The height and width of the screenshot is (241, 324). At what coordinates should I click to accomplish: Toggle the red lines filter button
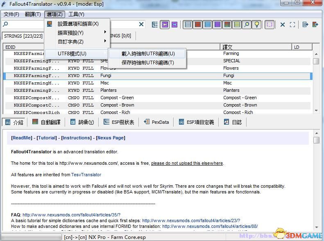pyautogui.click(x=198, y=25)
